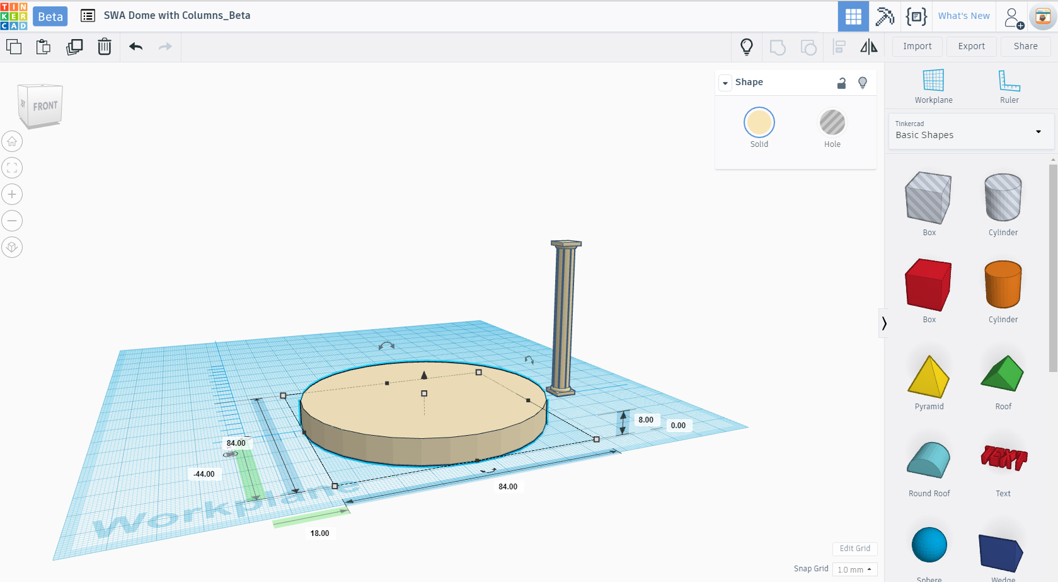
Task: Click the 84.00 length dimension on bottom edge
Action: click(508, 487)
